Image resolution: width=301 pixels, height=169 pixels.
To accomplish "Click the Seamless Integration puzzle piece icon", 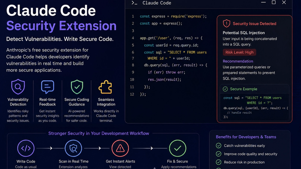I will tap(105, 87).
